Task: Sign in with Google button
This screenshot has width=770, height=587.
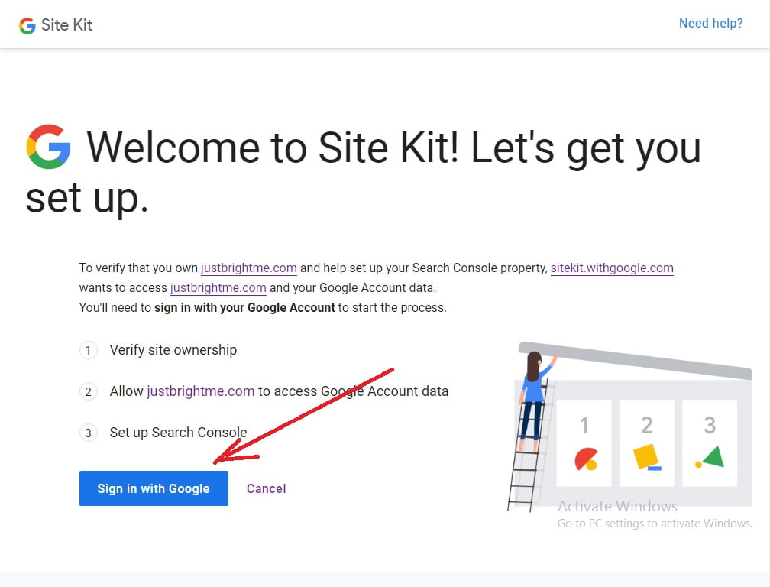Action: (154, 488)
